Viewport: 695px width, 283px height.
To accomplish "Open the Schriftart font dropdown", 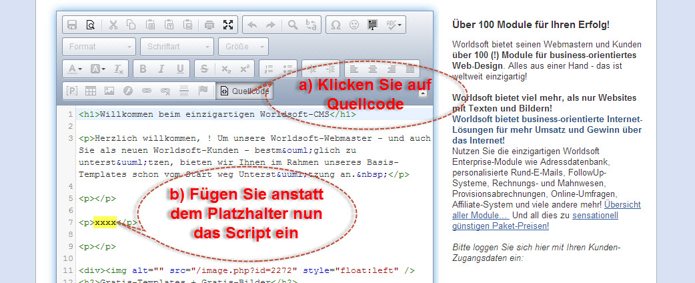I will [x=177, y=47].
